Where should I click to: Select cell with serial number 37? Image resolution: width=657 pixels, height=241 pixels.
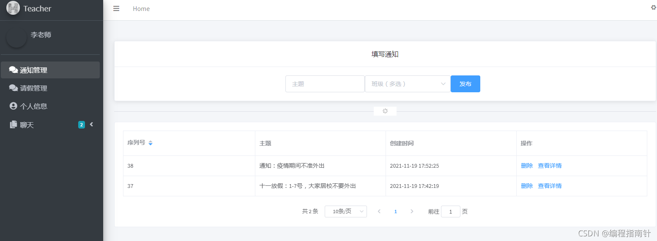[x=189, y=186]
